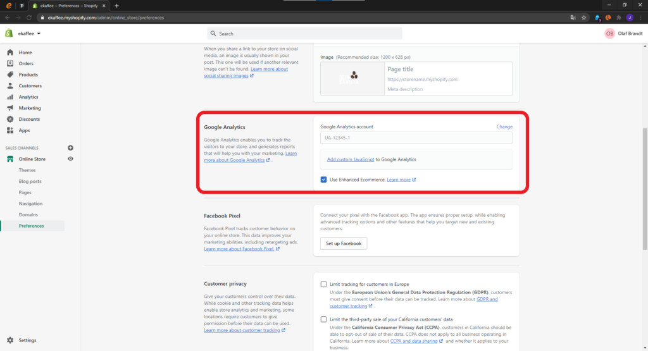Click the social sharing image thumbnail

352,78
